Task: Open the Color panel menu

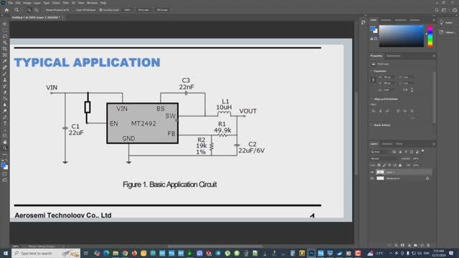Action: [434, 20]
